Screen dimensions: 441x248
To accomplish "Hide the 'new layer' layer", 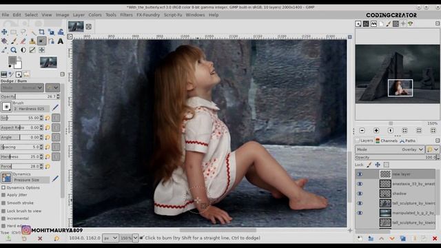I will pos(360,174).
